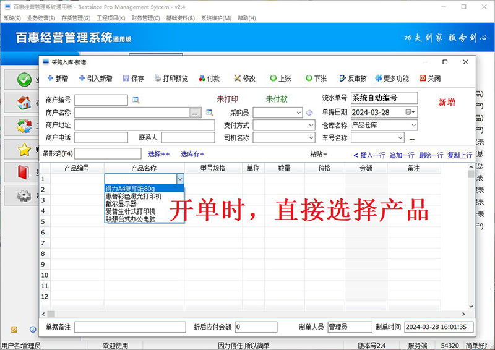Click the 单据备注 input field
Viewport: 495px width, 350px height.
tap(130, 327)
